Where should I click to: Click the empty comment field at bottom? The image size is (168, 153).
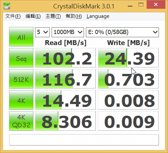coord(84,140)
